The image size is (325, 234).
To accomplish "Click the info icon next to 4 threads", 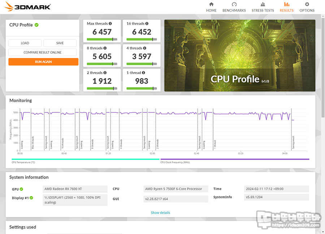I will point(144,48).
